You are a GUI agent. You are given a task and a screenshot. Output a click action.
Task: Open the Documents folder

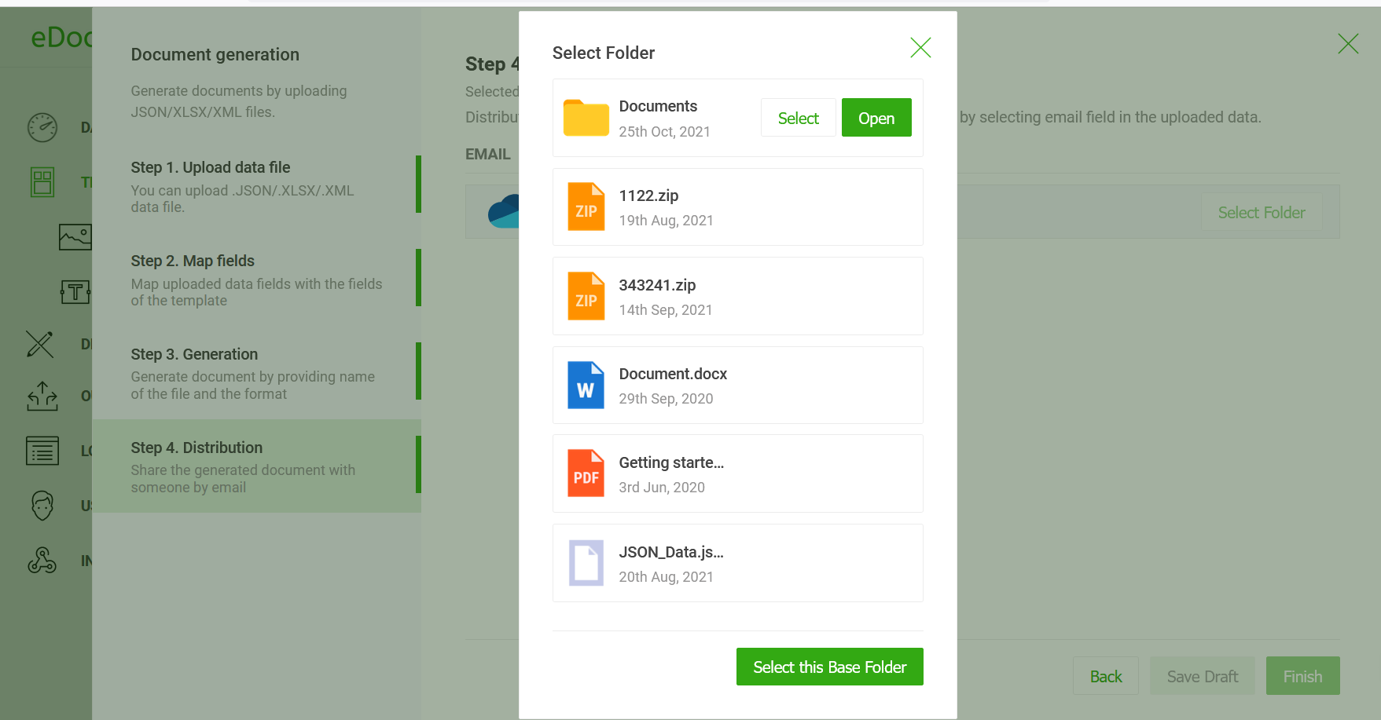click(876, 117)
